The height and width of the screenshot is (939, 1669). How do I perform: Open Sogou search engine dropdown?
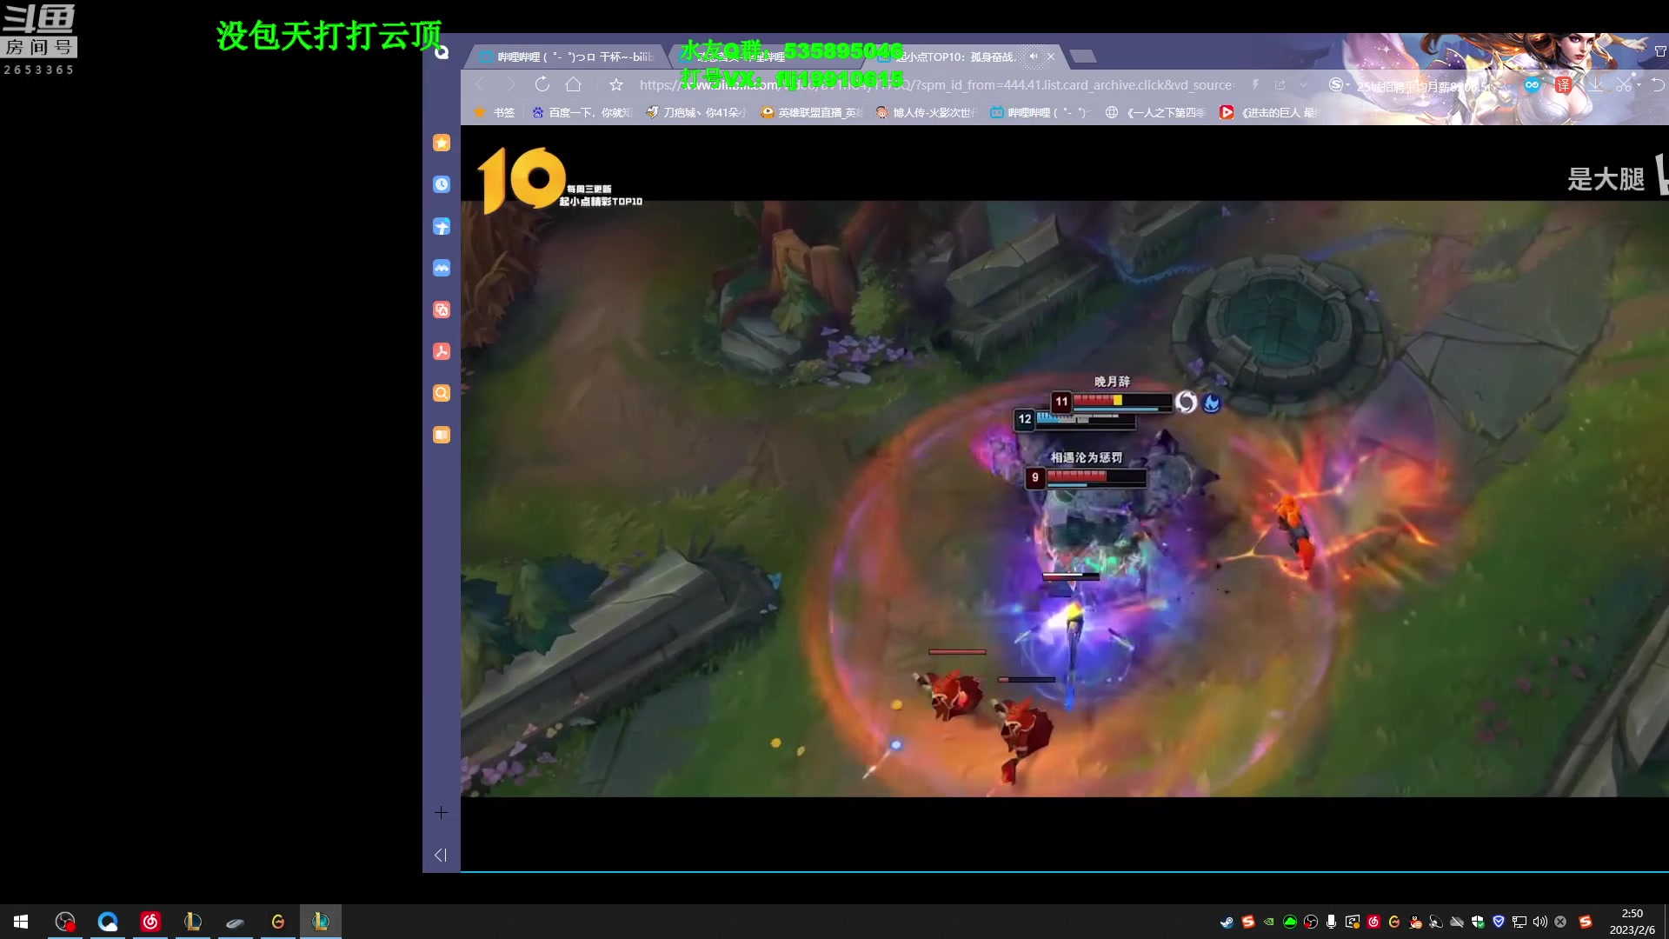pyautogui.click(x=1340, y=84)
